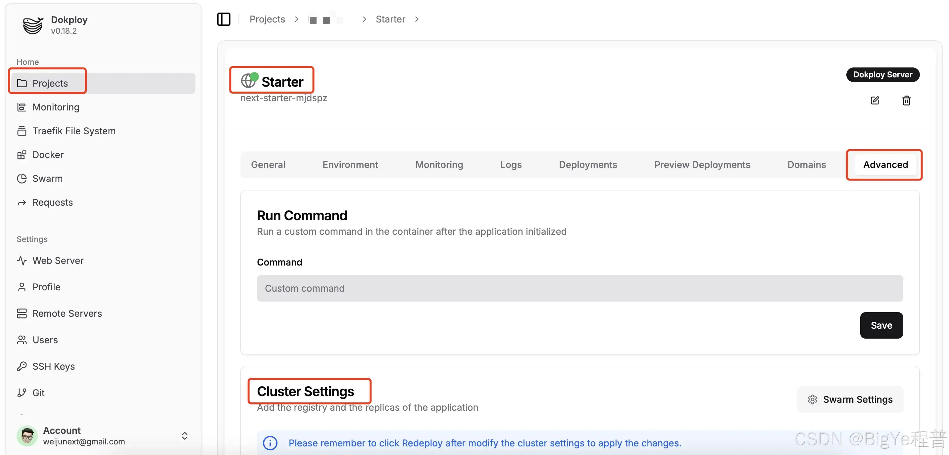
Task: Open Remote Servers settings
Action: [x=67, y=313]
